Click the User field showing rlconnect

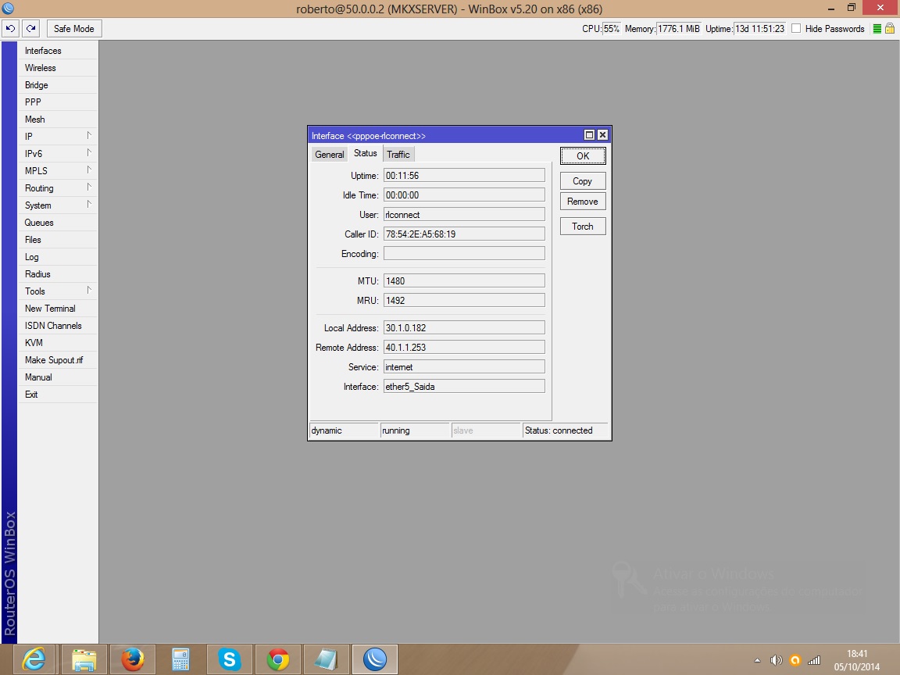point(464,215)
